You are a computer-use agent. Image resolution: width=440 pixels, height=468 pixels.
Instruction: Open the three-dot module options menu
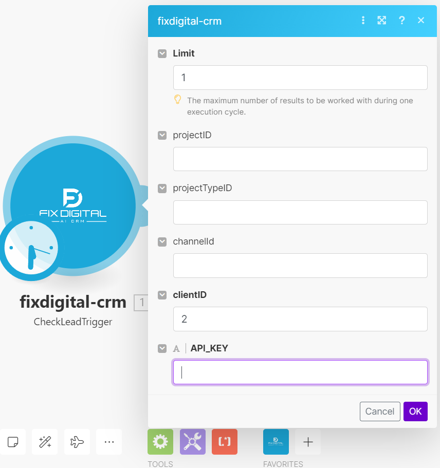click(x=363, y=21)
